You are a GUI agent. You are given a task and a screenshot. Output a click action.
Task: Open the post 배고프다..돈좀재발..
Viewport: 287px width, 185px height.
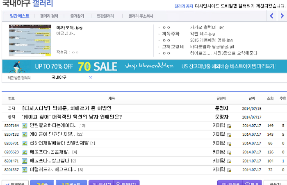point(50,152)
